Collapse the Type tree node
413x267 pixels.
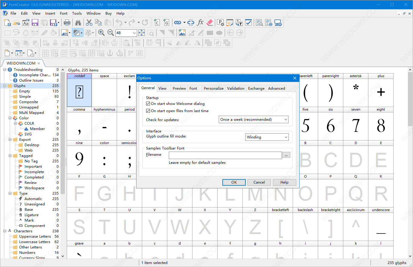tap(10, 193)
